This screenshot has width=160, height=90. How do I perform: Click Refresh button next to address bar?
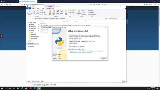pos(107,18)
